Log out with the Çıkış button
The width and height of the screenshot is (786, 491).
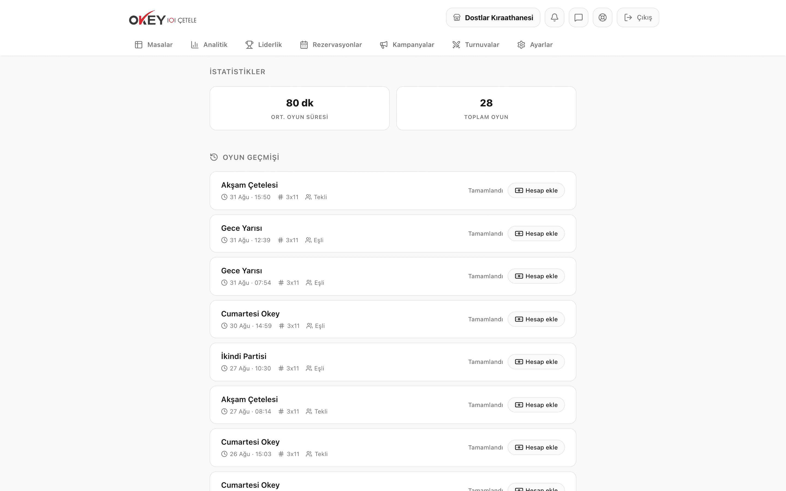638,17
